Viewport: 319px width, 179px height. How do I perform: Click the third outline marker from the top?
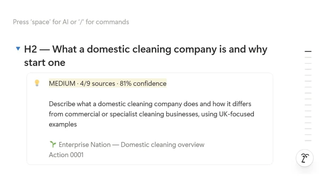[x=308, y=63]
